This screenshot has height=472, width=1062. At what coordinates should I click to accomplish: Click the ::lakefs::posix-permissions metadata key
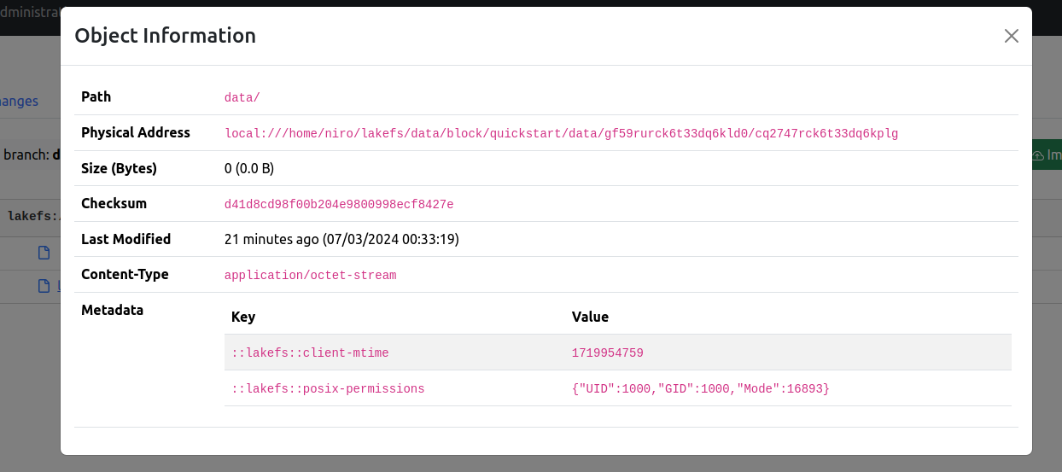point(328,388)
